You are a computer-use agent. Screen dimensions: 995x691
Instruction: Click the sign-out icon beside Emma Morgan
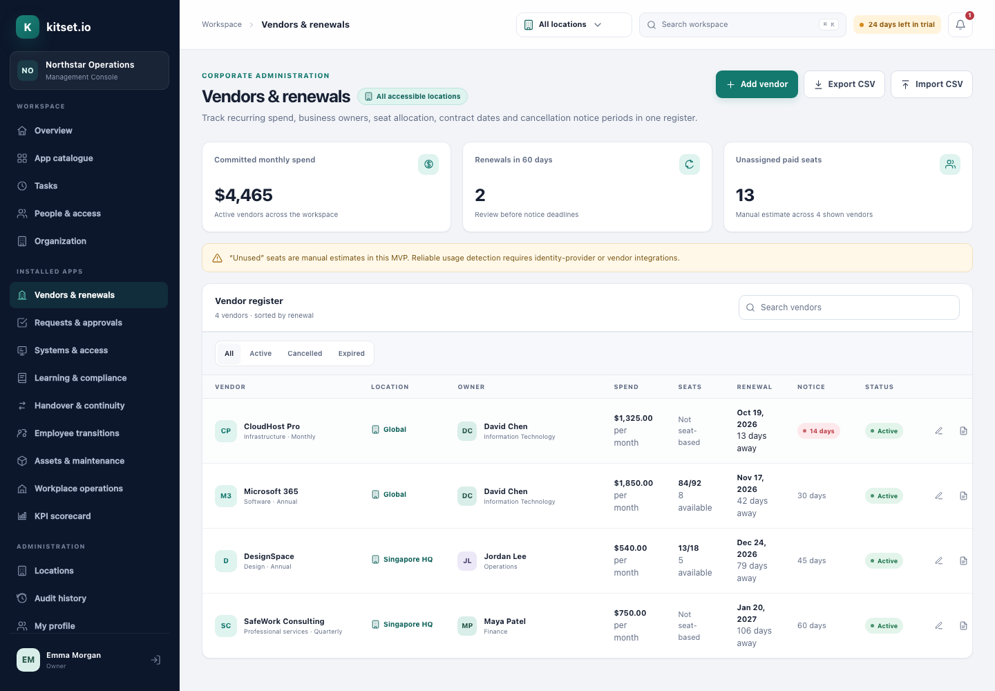coord(156,660)
